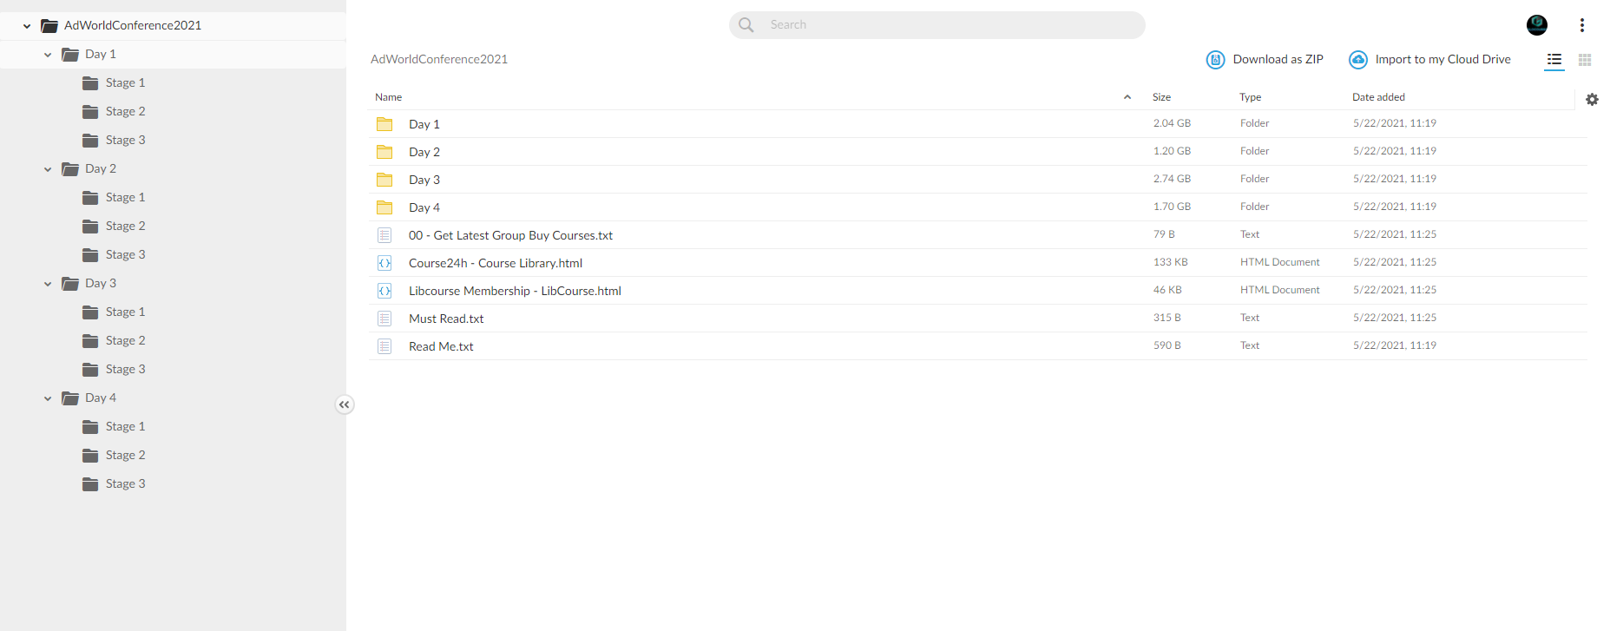
Task: Click the Import to my Cloud Drive icon
Action: coord(1357,60)
